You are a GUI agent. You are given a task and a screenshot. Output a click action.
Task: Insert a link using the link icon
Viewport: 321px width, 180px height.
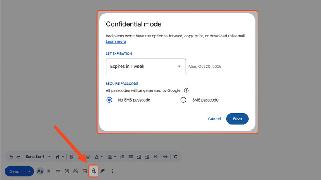[x=58, y=171]
